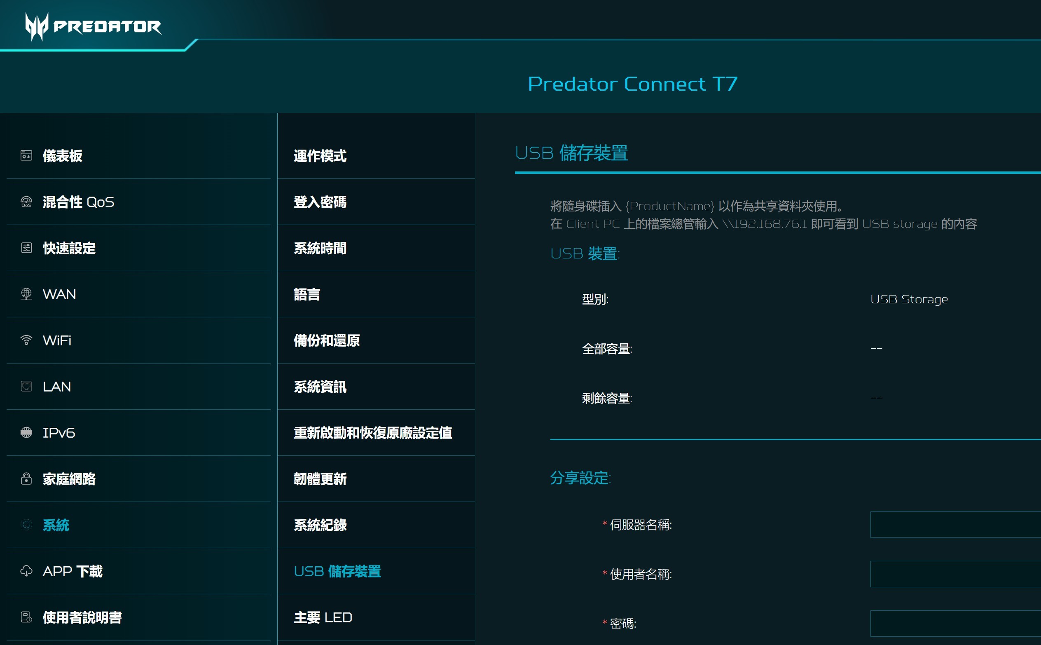Click the lock icon beside 家庭網路
Image resolution: width=1041 pixels, height=645 pixels.
click(x=26, y=478)
